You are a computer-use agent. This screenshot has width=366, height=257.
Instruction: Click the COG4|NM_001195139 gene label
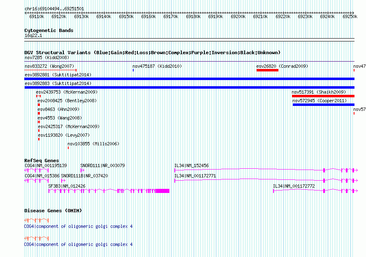(x=46, y=166)
